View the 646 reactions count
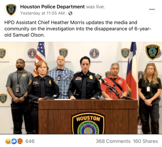162x147 pixels. (x=30, y=141)
